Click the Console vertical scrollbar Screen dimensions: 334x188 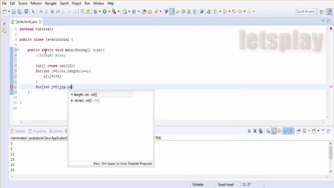330,158
